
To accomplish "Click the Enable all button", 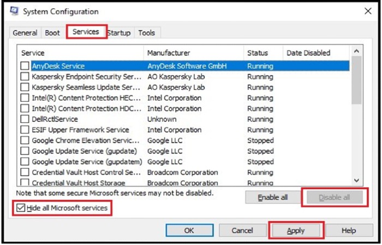I will [x=273, y=197].
